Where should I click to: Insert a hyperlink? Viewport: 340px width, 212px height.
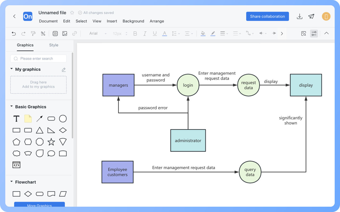(x=74, y=33)
